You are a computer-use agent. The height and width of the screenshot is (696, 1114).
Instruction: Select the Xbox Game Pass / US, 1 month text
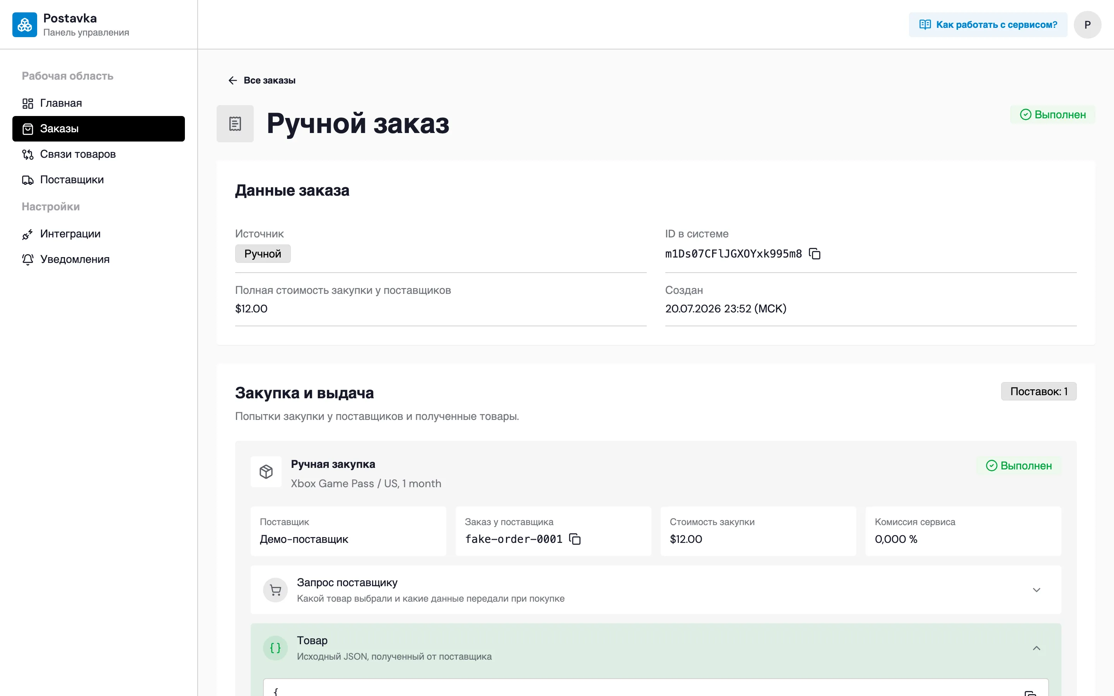point(366,483)
